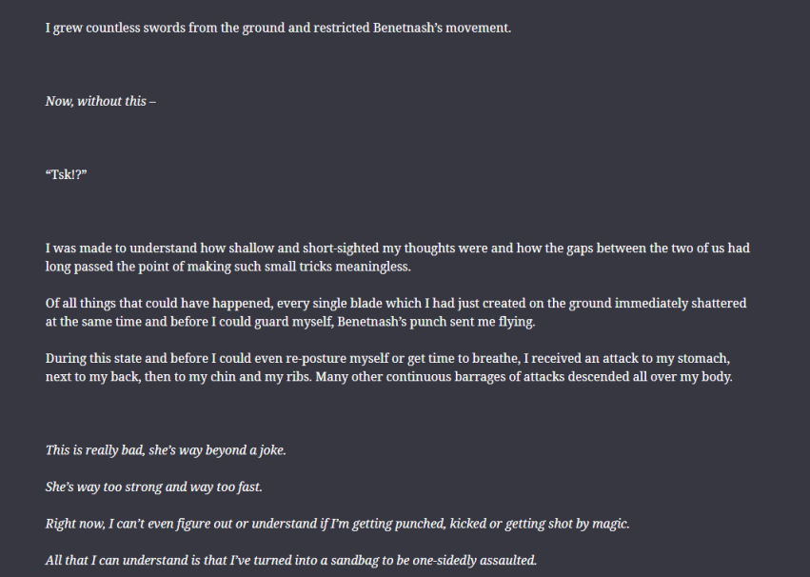The image size is (810, 577).
Task: Click the sentence starting 'I grew countless swords'
Action: tap(278, 28)
